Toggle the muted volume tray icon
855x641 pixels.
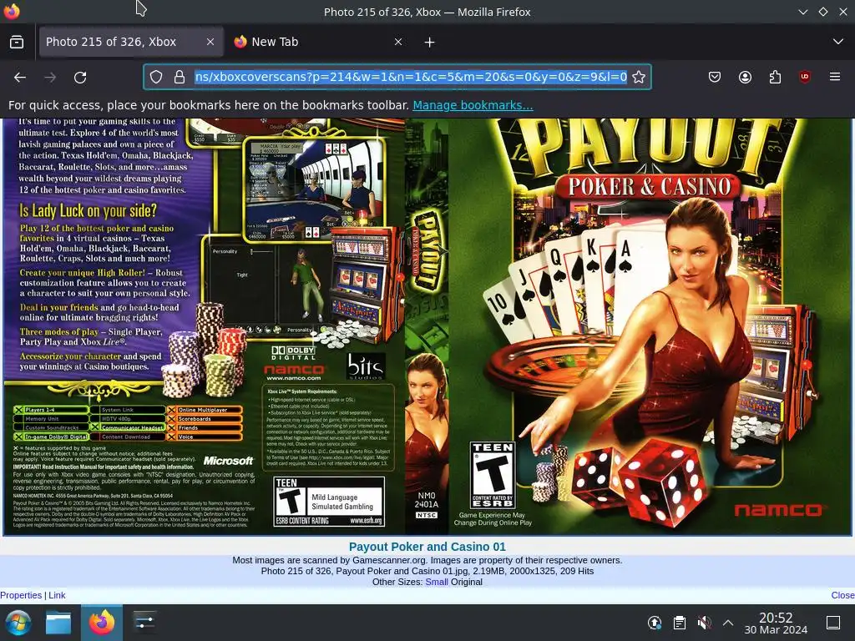[704, 623]
